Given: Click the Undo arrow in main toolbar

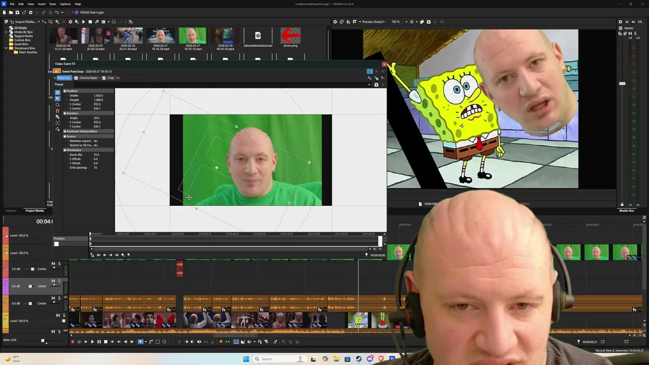Looking at the screenshot, I should (56, 12).
